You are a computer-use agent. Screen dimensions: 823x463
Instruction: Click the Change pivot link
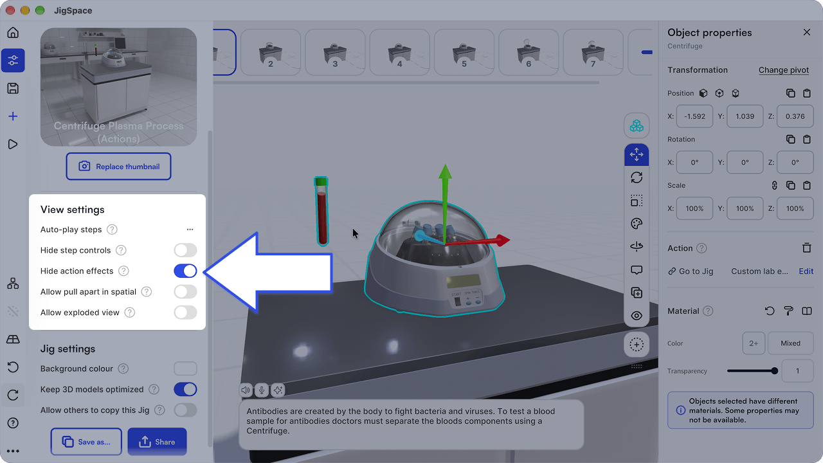[784, 70]
